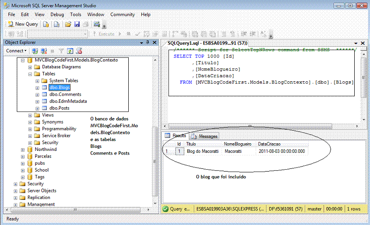Expand the Server Objects folder

point(16,191)
